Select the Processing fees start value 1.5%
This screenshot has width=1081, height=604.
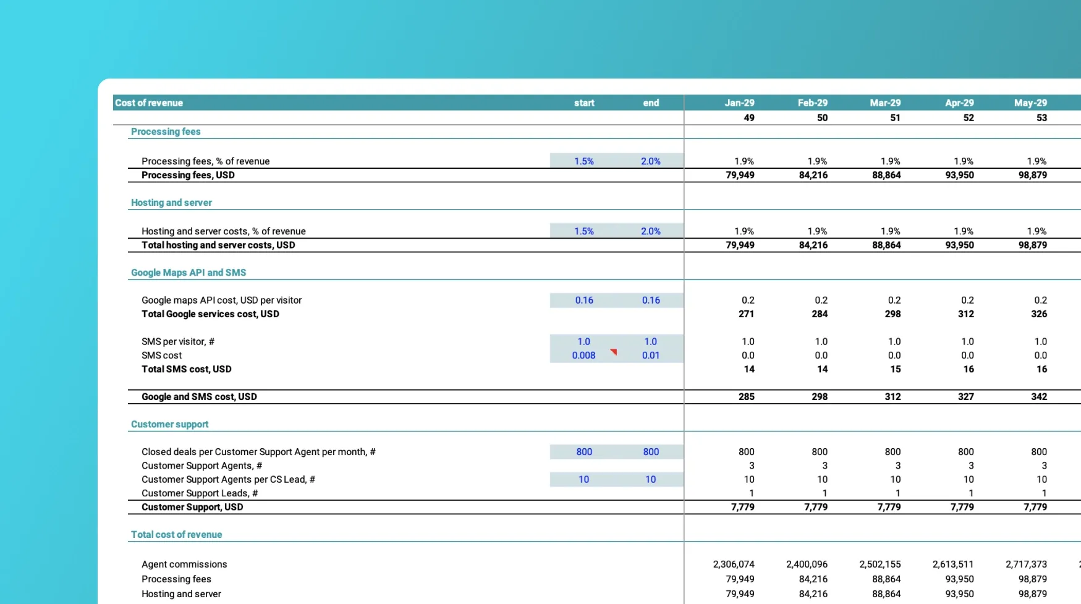583,161
